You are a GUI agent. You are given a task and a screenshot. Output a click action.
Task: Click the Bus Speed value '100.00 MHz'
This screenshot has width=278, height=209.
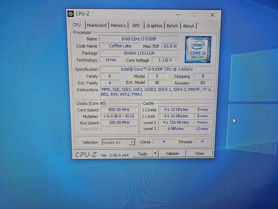coord(119,122)
